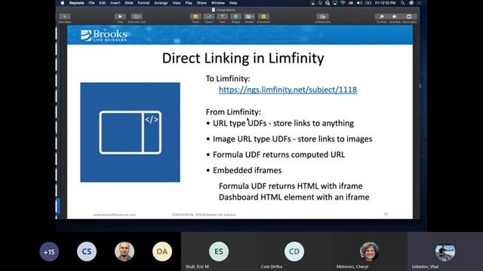Select the Direct Linking in Limfinity title

click(243, 58)
